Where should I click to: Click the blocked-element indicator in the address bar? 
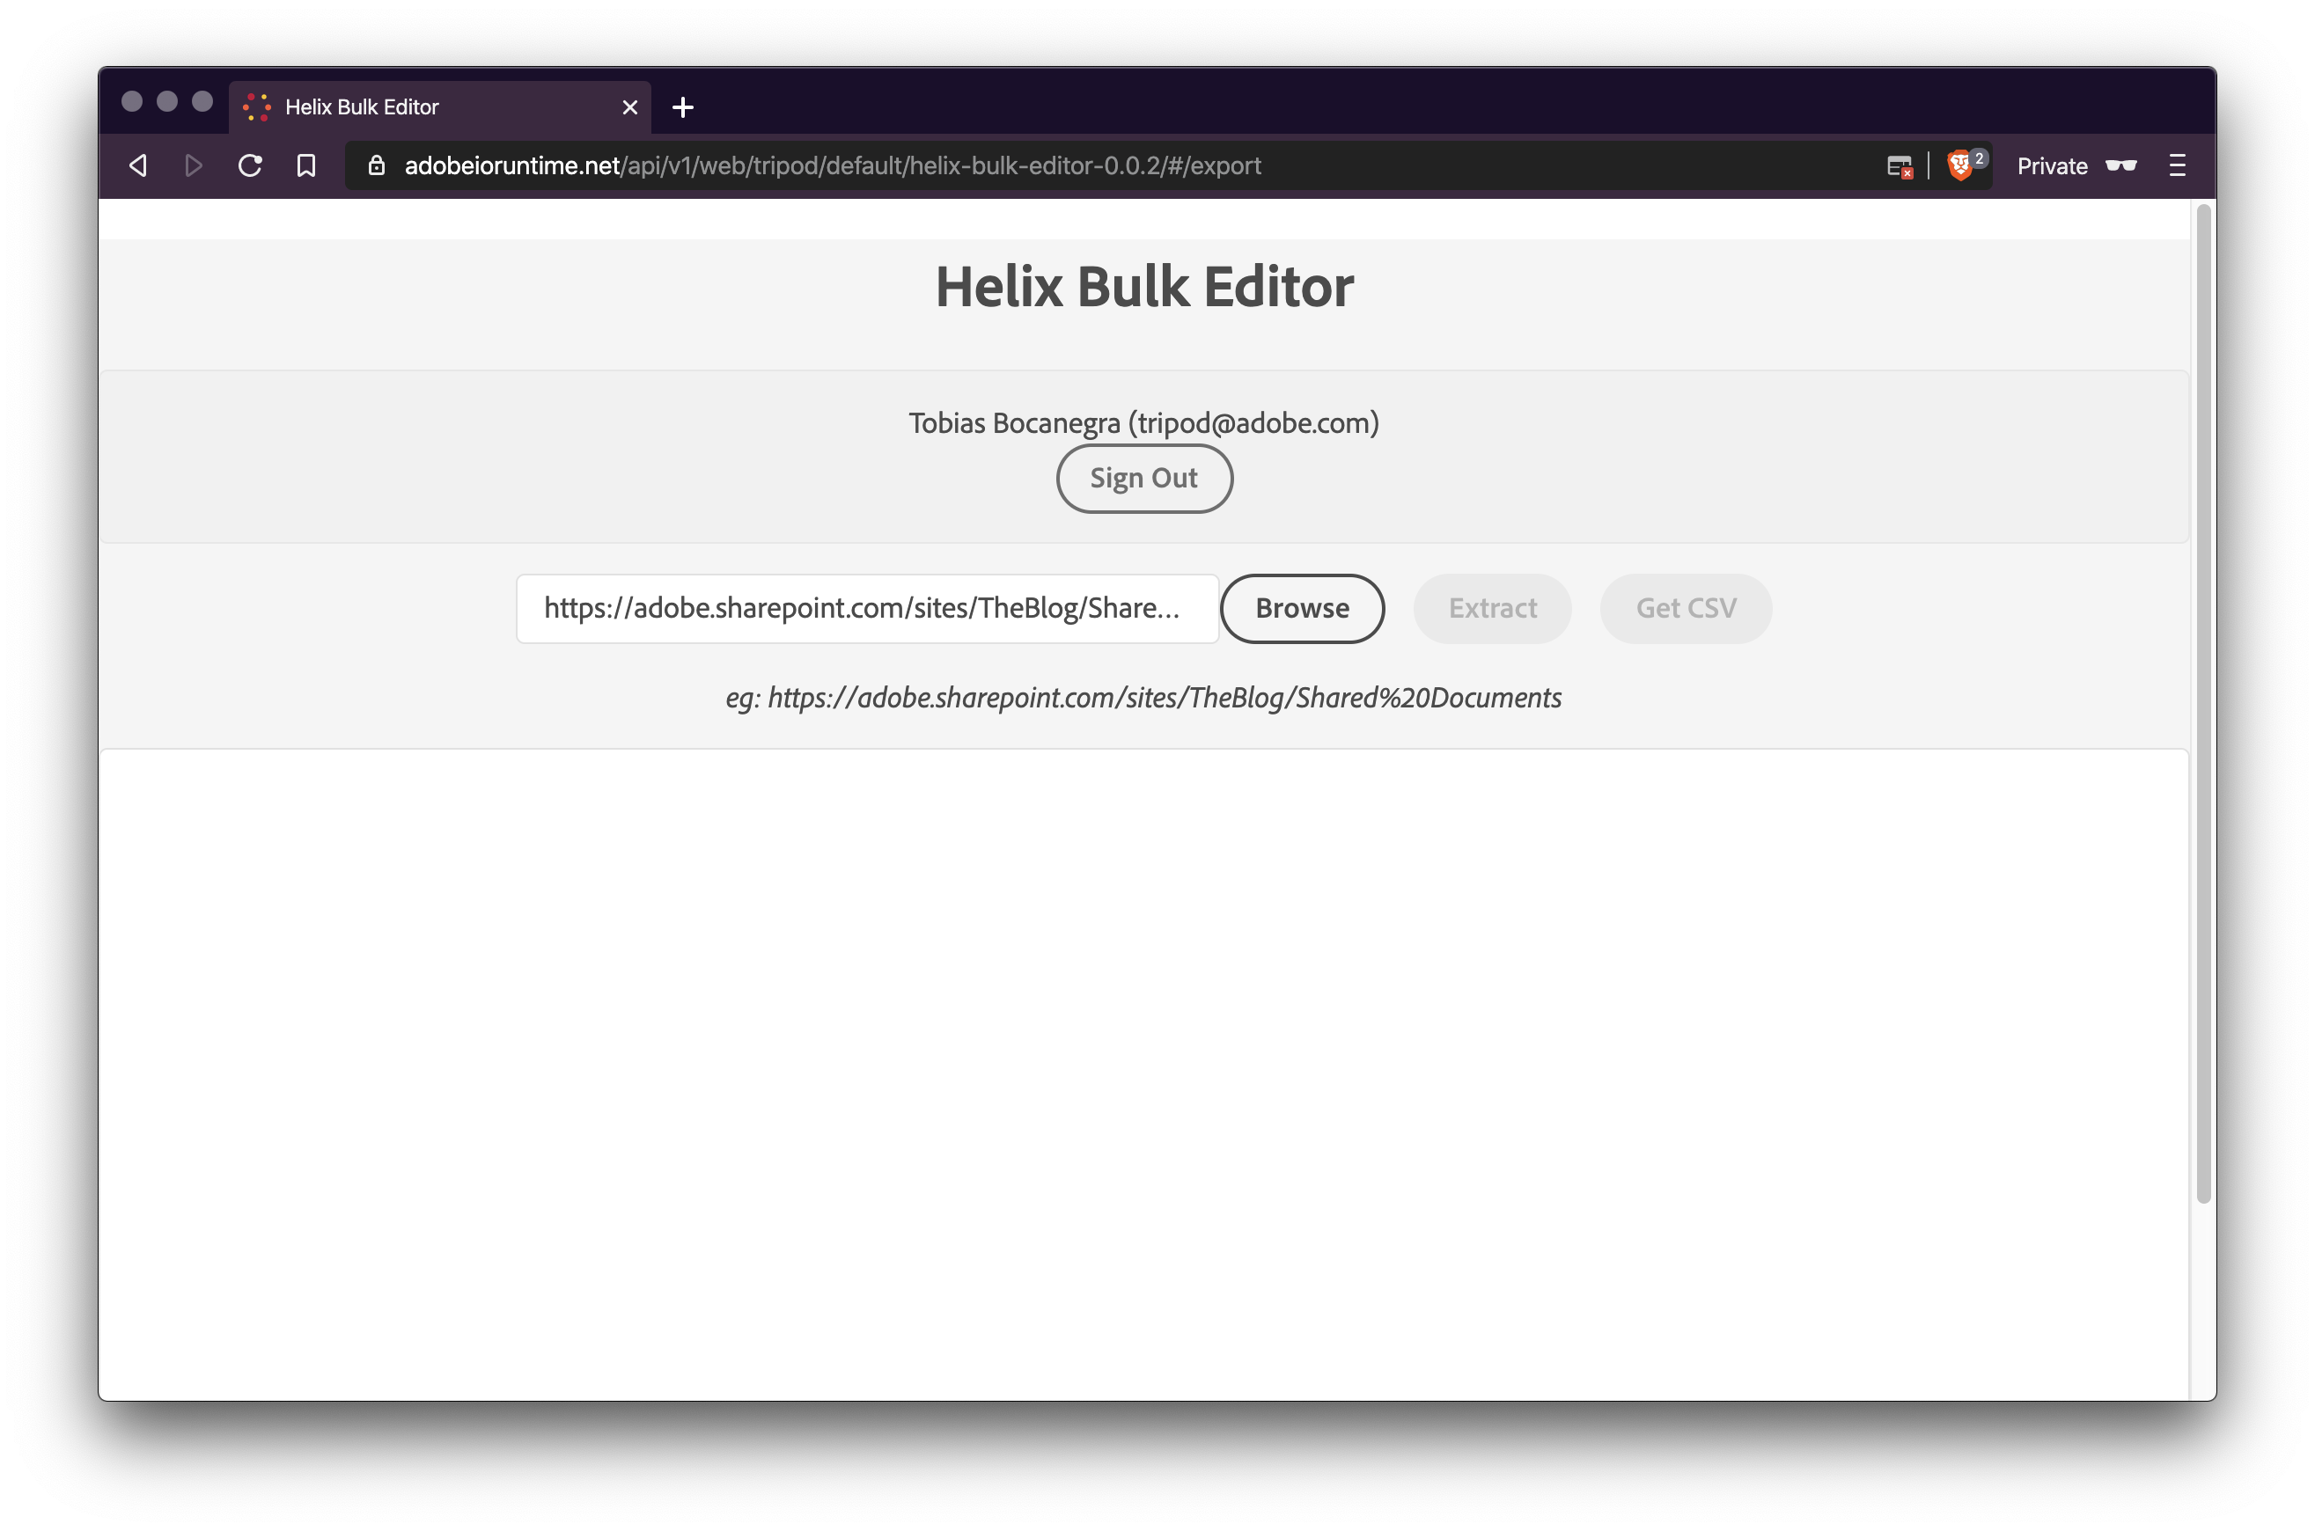pos(1900,166)
